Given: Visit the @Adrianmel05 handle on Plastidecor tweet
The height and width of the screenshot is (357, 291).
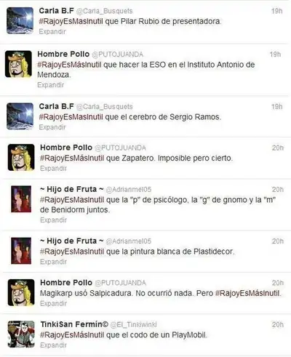Looking at the screenshot, I should 129,241.
